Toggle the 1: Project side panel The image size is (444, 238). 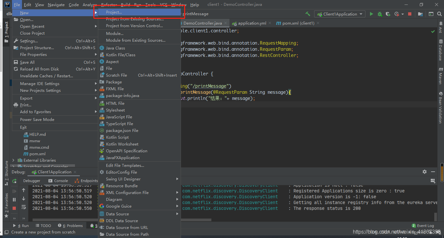6,32
